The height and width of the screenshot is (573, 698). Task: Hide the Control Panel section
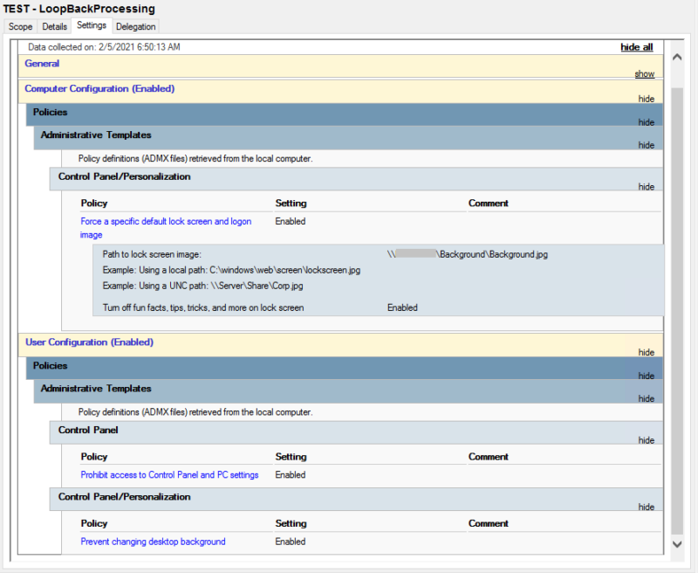(x=646, y=439)
